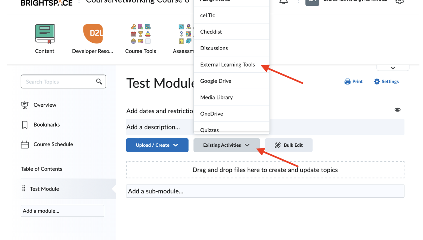The height and width of the screenshot is (240, 423).
Task: Click the search magnifier icon
Action: pyautogui.click(x=99, y=82)
